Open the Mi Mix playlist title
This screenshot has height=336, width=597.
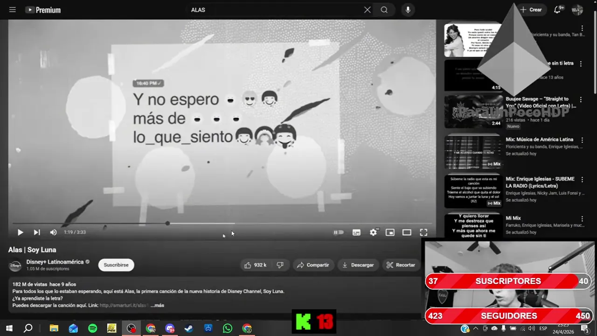(x=513, y=218)
